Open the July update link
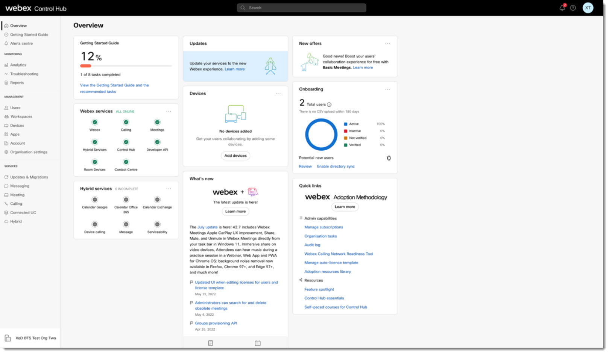Viewport: 609px width, 354px height. click(x=208, y=227)
